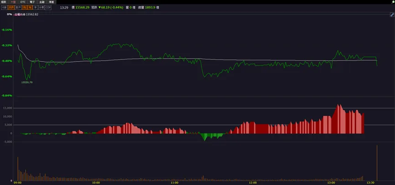Image resolution: width=395 pixels, height=185 pixels.
Task: Select the 大盤 tab
Action: [x=13, y=2]
